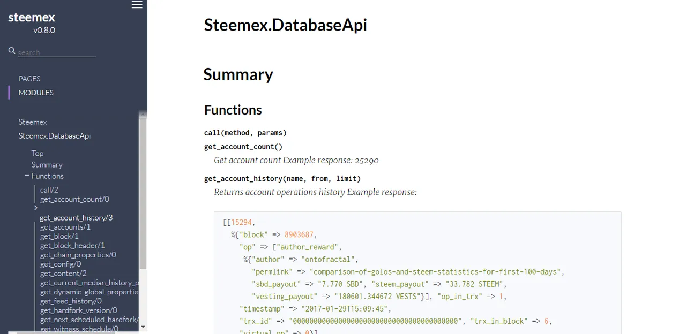686x334 pixels.
Task: Open get_account_count/0 in sidebar
Action: click(74, 199)
